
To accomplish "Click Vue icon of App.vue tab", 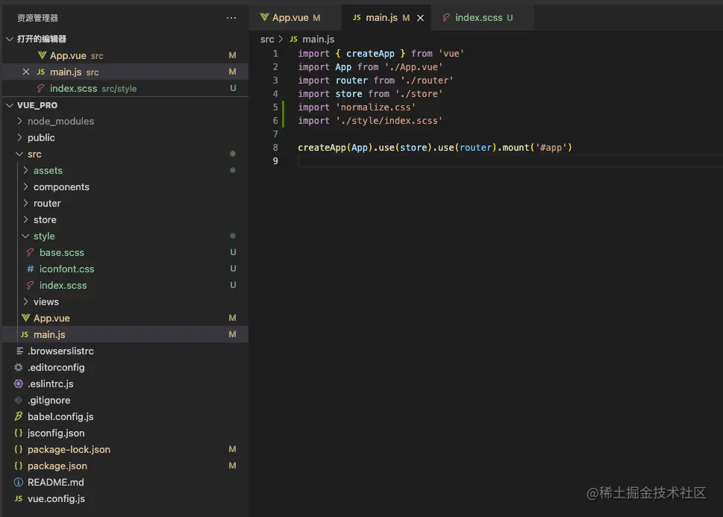I will coord(264,17).
